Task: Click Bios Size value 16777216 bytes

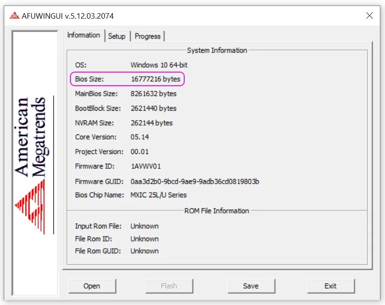Action: pos(155,79)
